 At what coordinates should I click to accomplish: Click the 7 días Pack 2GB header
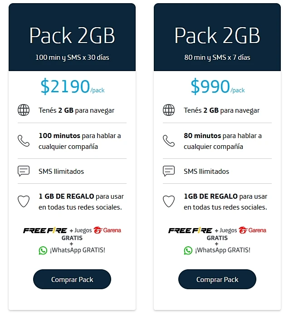pos(217,36)
